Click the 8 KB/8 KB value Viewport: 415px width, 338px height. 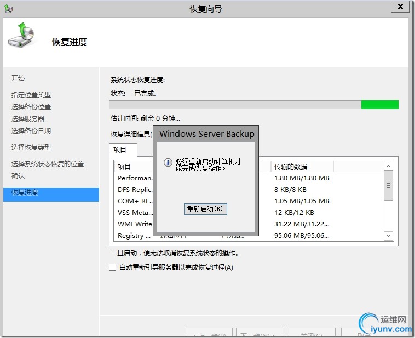coord(290,189)
